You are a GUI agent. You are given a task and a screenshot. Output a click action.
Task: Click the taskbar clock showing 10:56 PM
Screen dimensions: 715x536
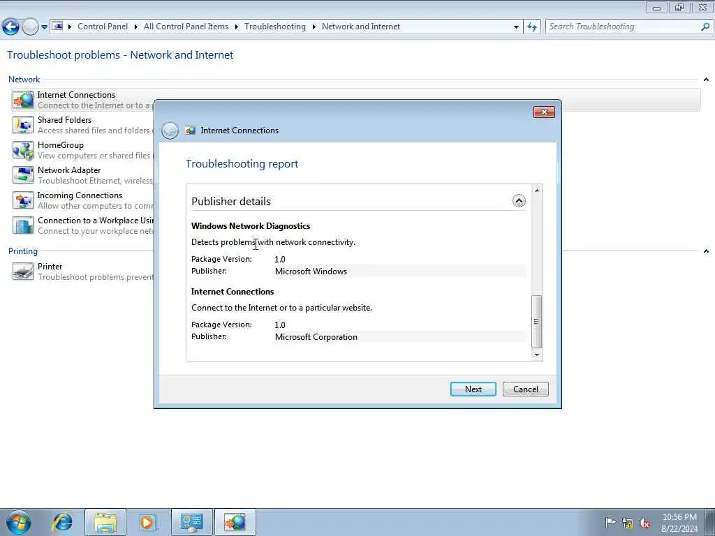(679, 522)
